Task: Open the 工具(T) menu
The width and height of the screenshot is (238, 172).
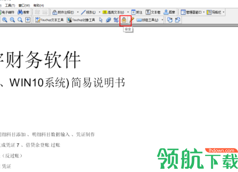Action: point(10,5)
